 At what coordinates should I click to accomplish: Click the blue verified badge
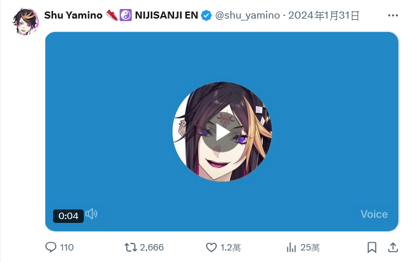[x=207, y=15]
